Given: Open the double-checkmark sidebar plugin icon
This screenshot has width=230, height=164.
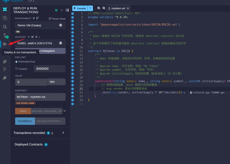Looking at the screenshot, I should (5, 62).
